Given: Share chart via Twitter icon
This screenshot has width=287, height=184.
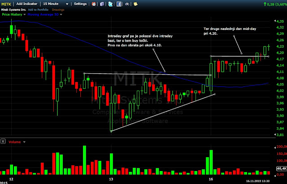Looking at the screenshot, I should pyautogui.click(x=110, y=4).
